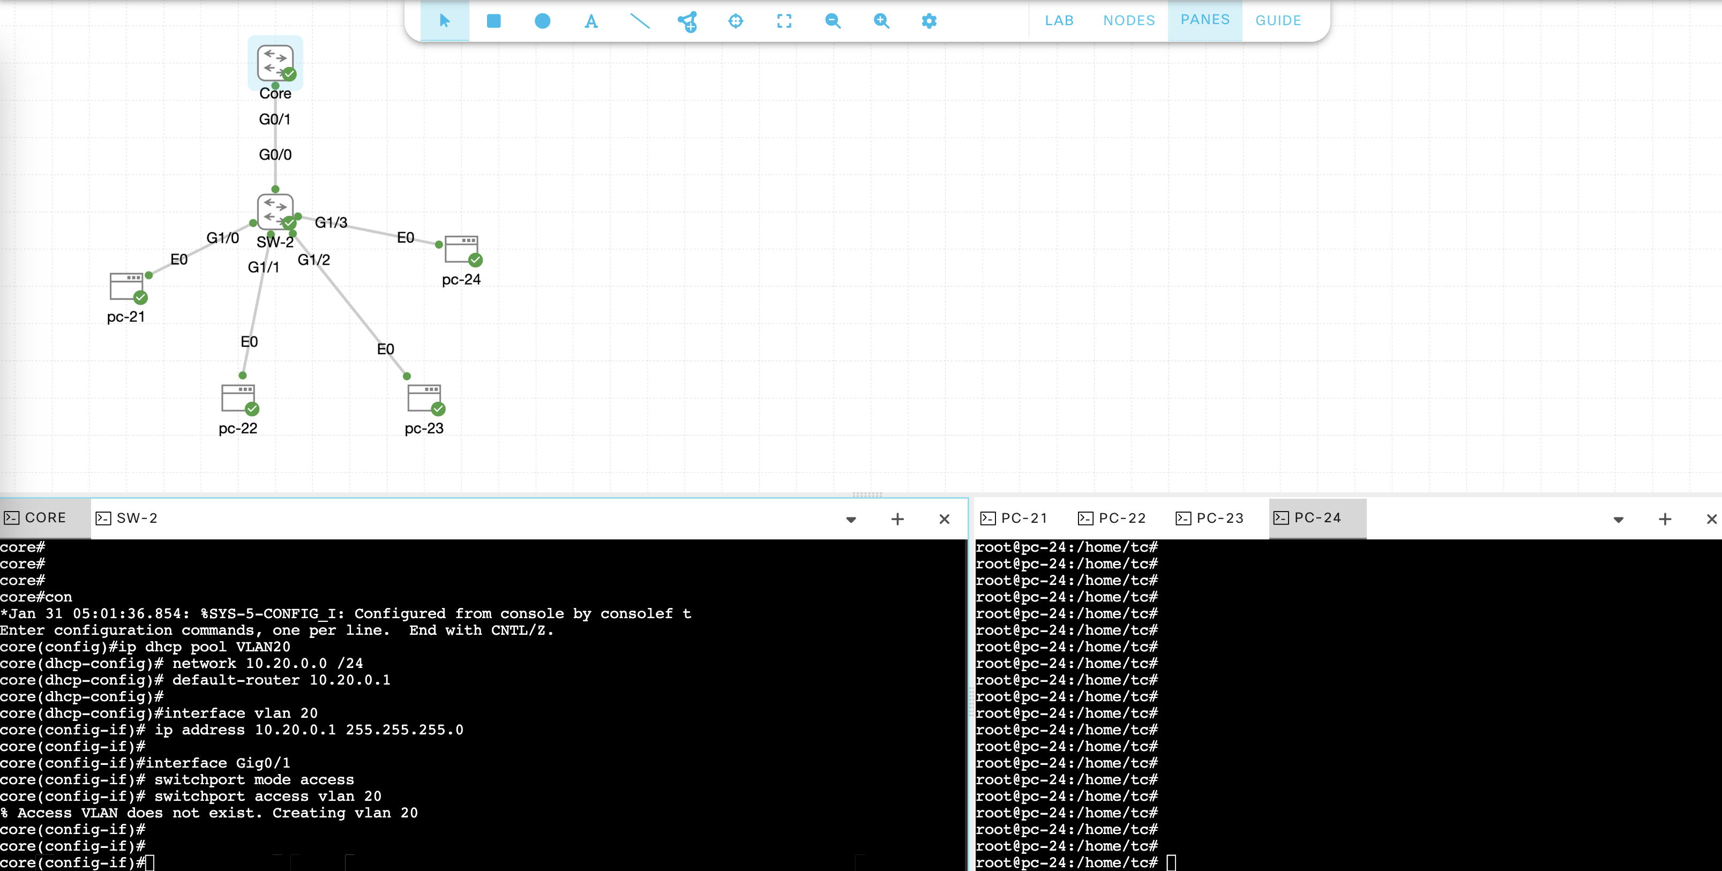1722x871 pixels.
Task: Click the add node icon
Action: point(687,21)
